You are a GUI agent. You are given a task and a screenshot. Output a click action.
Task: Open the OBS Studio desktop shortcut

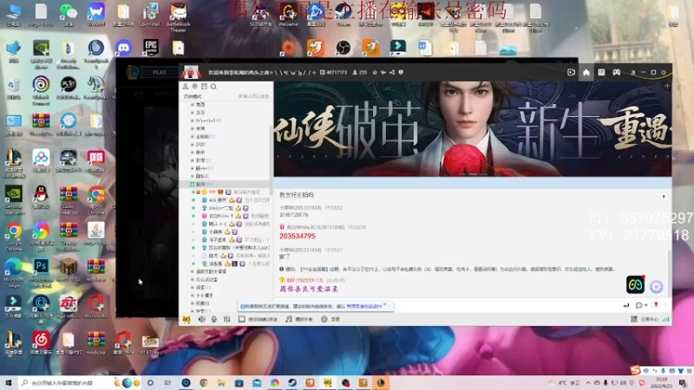point(343,48)
